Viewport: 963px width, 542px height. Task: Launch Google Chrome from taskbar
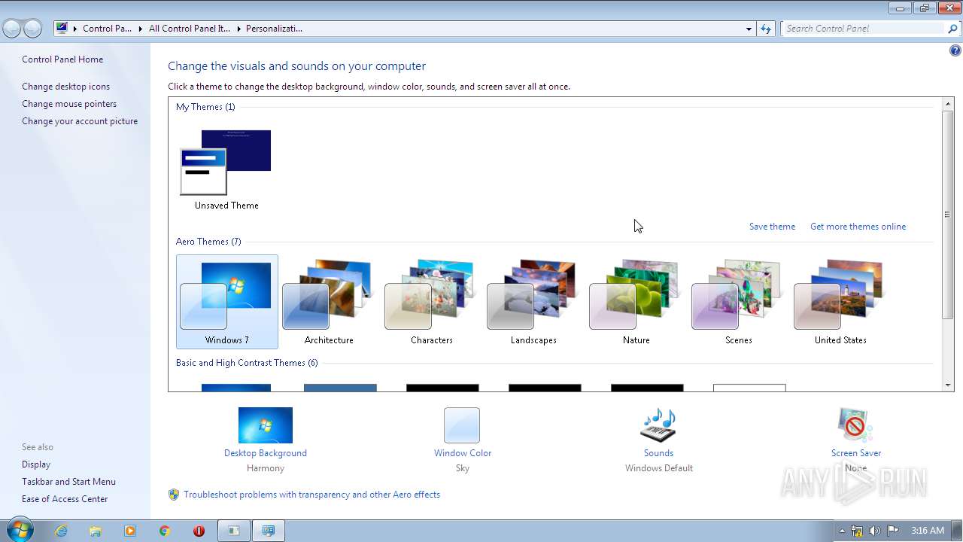[165, 531]
